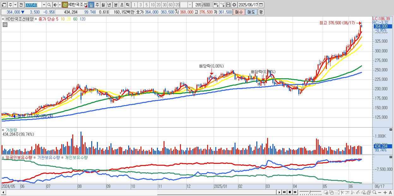Click the green 신 badge icon
Viewport: 394px width, 196px height.
click(x=65, y=5)
